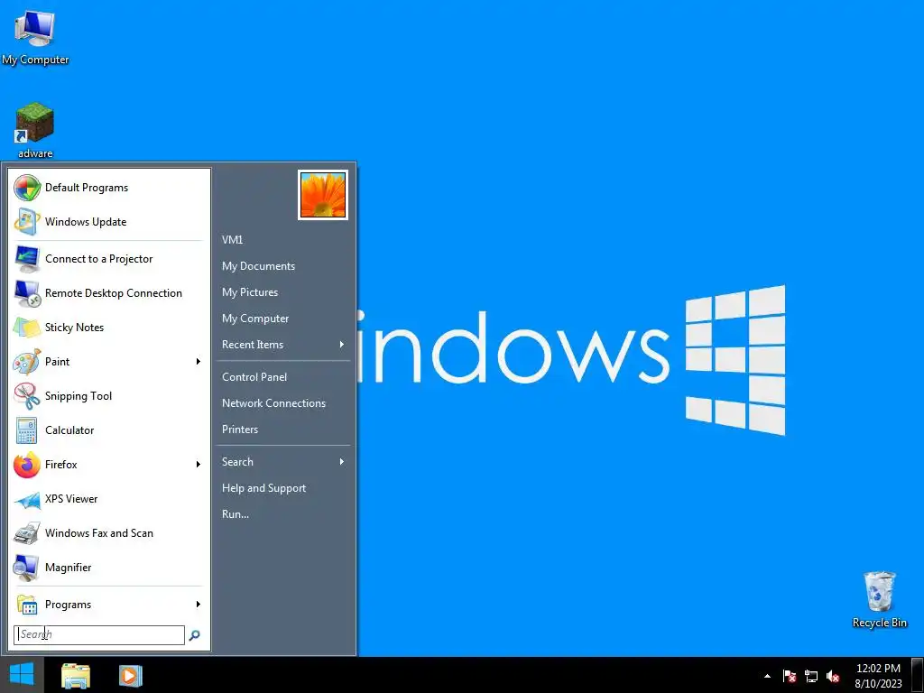Open the XPS Viewer icon
The width and height of the screenshot is (924, 693).
[x=27, y=499]
